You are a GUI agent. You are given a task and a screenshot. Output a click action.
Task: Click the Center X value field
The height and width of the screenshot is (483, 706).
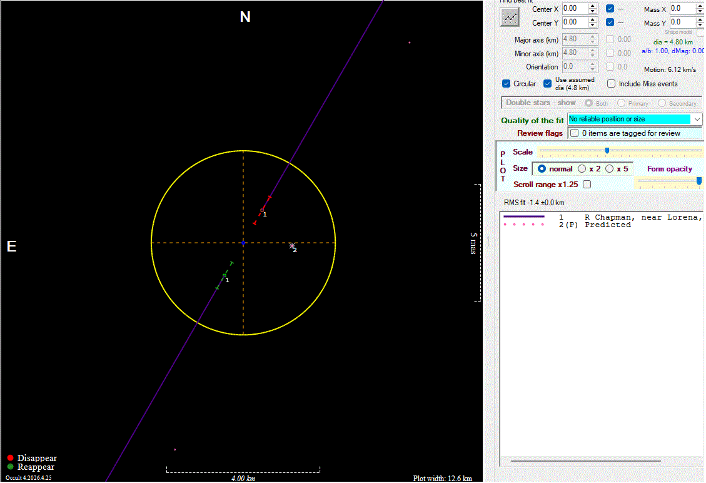click(x=575, y=9)
